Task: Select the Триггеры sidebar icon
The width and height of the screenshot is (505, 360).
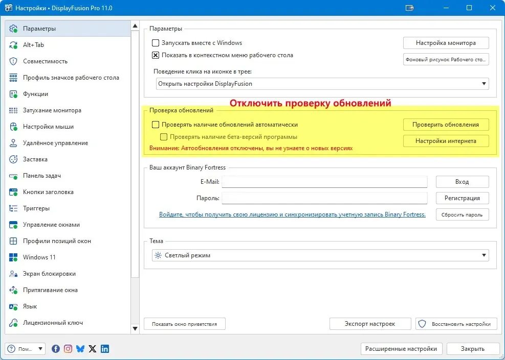Action: (x=13, y=208)
